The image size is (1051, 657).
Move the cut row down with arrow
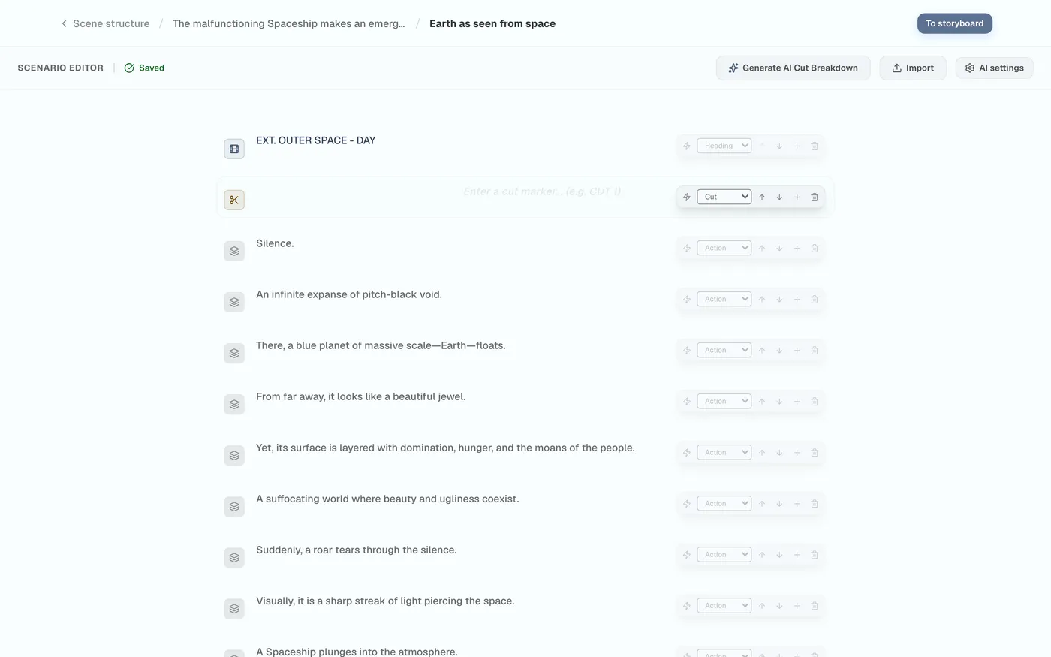[x=779, y=197]
